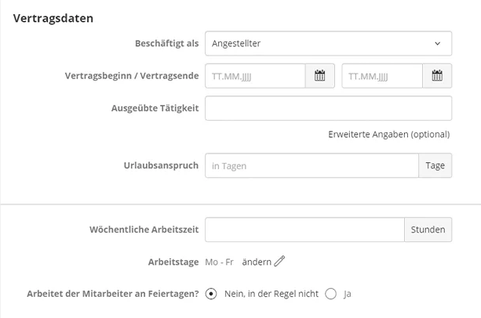The height and width of the screenshot is (318, 481).
Task: Click the 'ändern' link for Arbeitstage
Action: (x=256, y=262)
